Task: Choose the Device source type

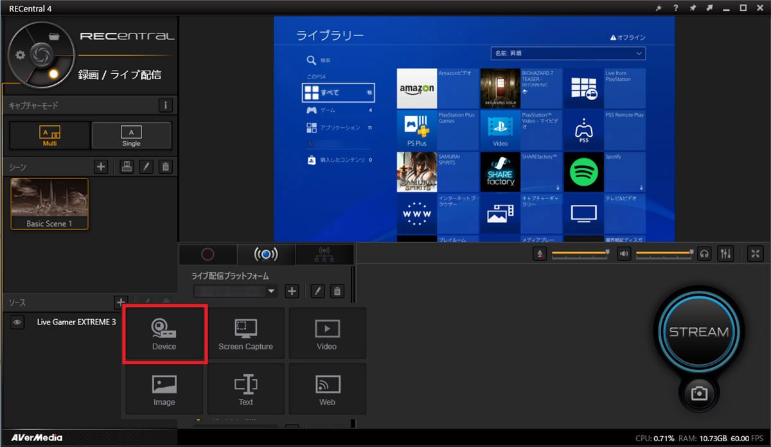Action: coord(164,335)
